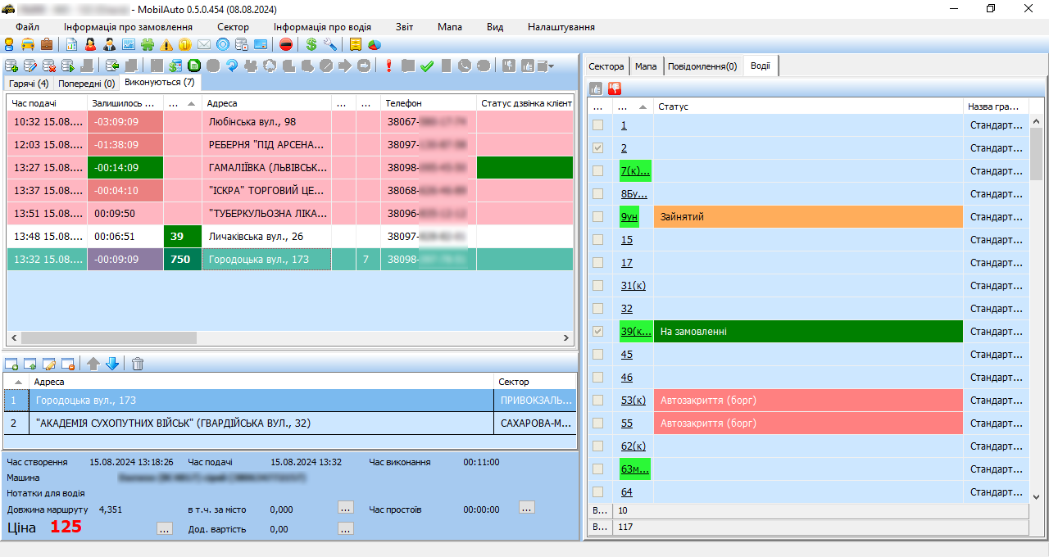This screenshot has width=1049, height=557.
Task: Click the red exclamation mark toolbar icon
Action: coord(388,66)
